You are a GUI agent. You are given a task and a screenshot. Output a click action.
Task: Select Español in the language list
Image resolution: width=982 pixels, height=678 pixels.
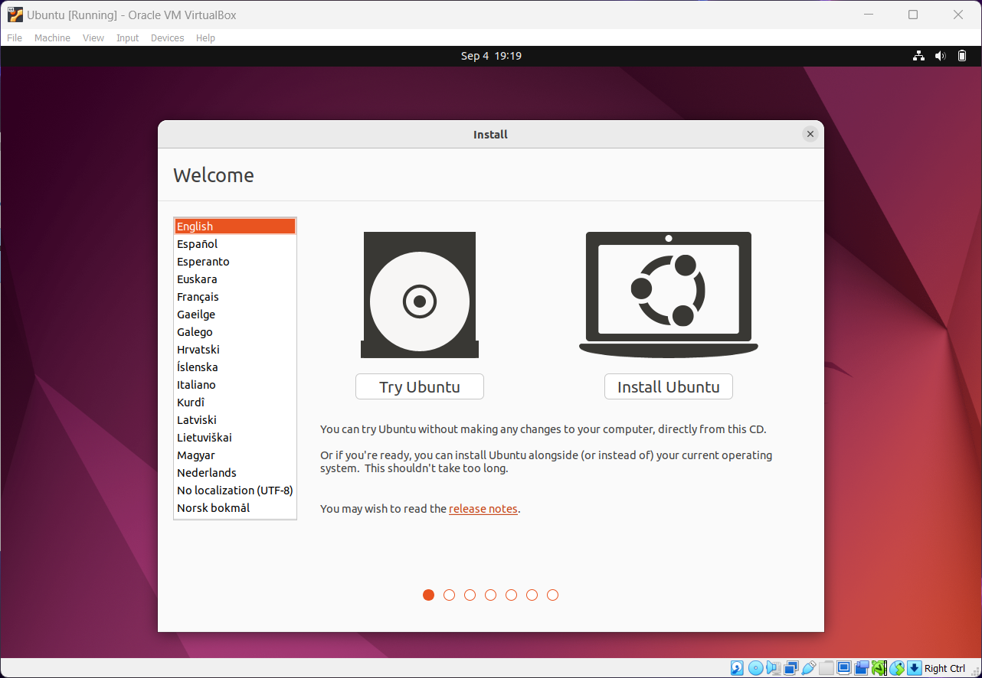[197, 243]
